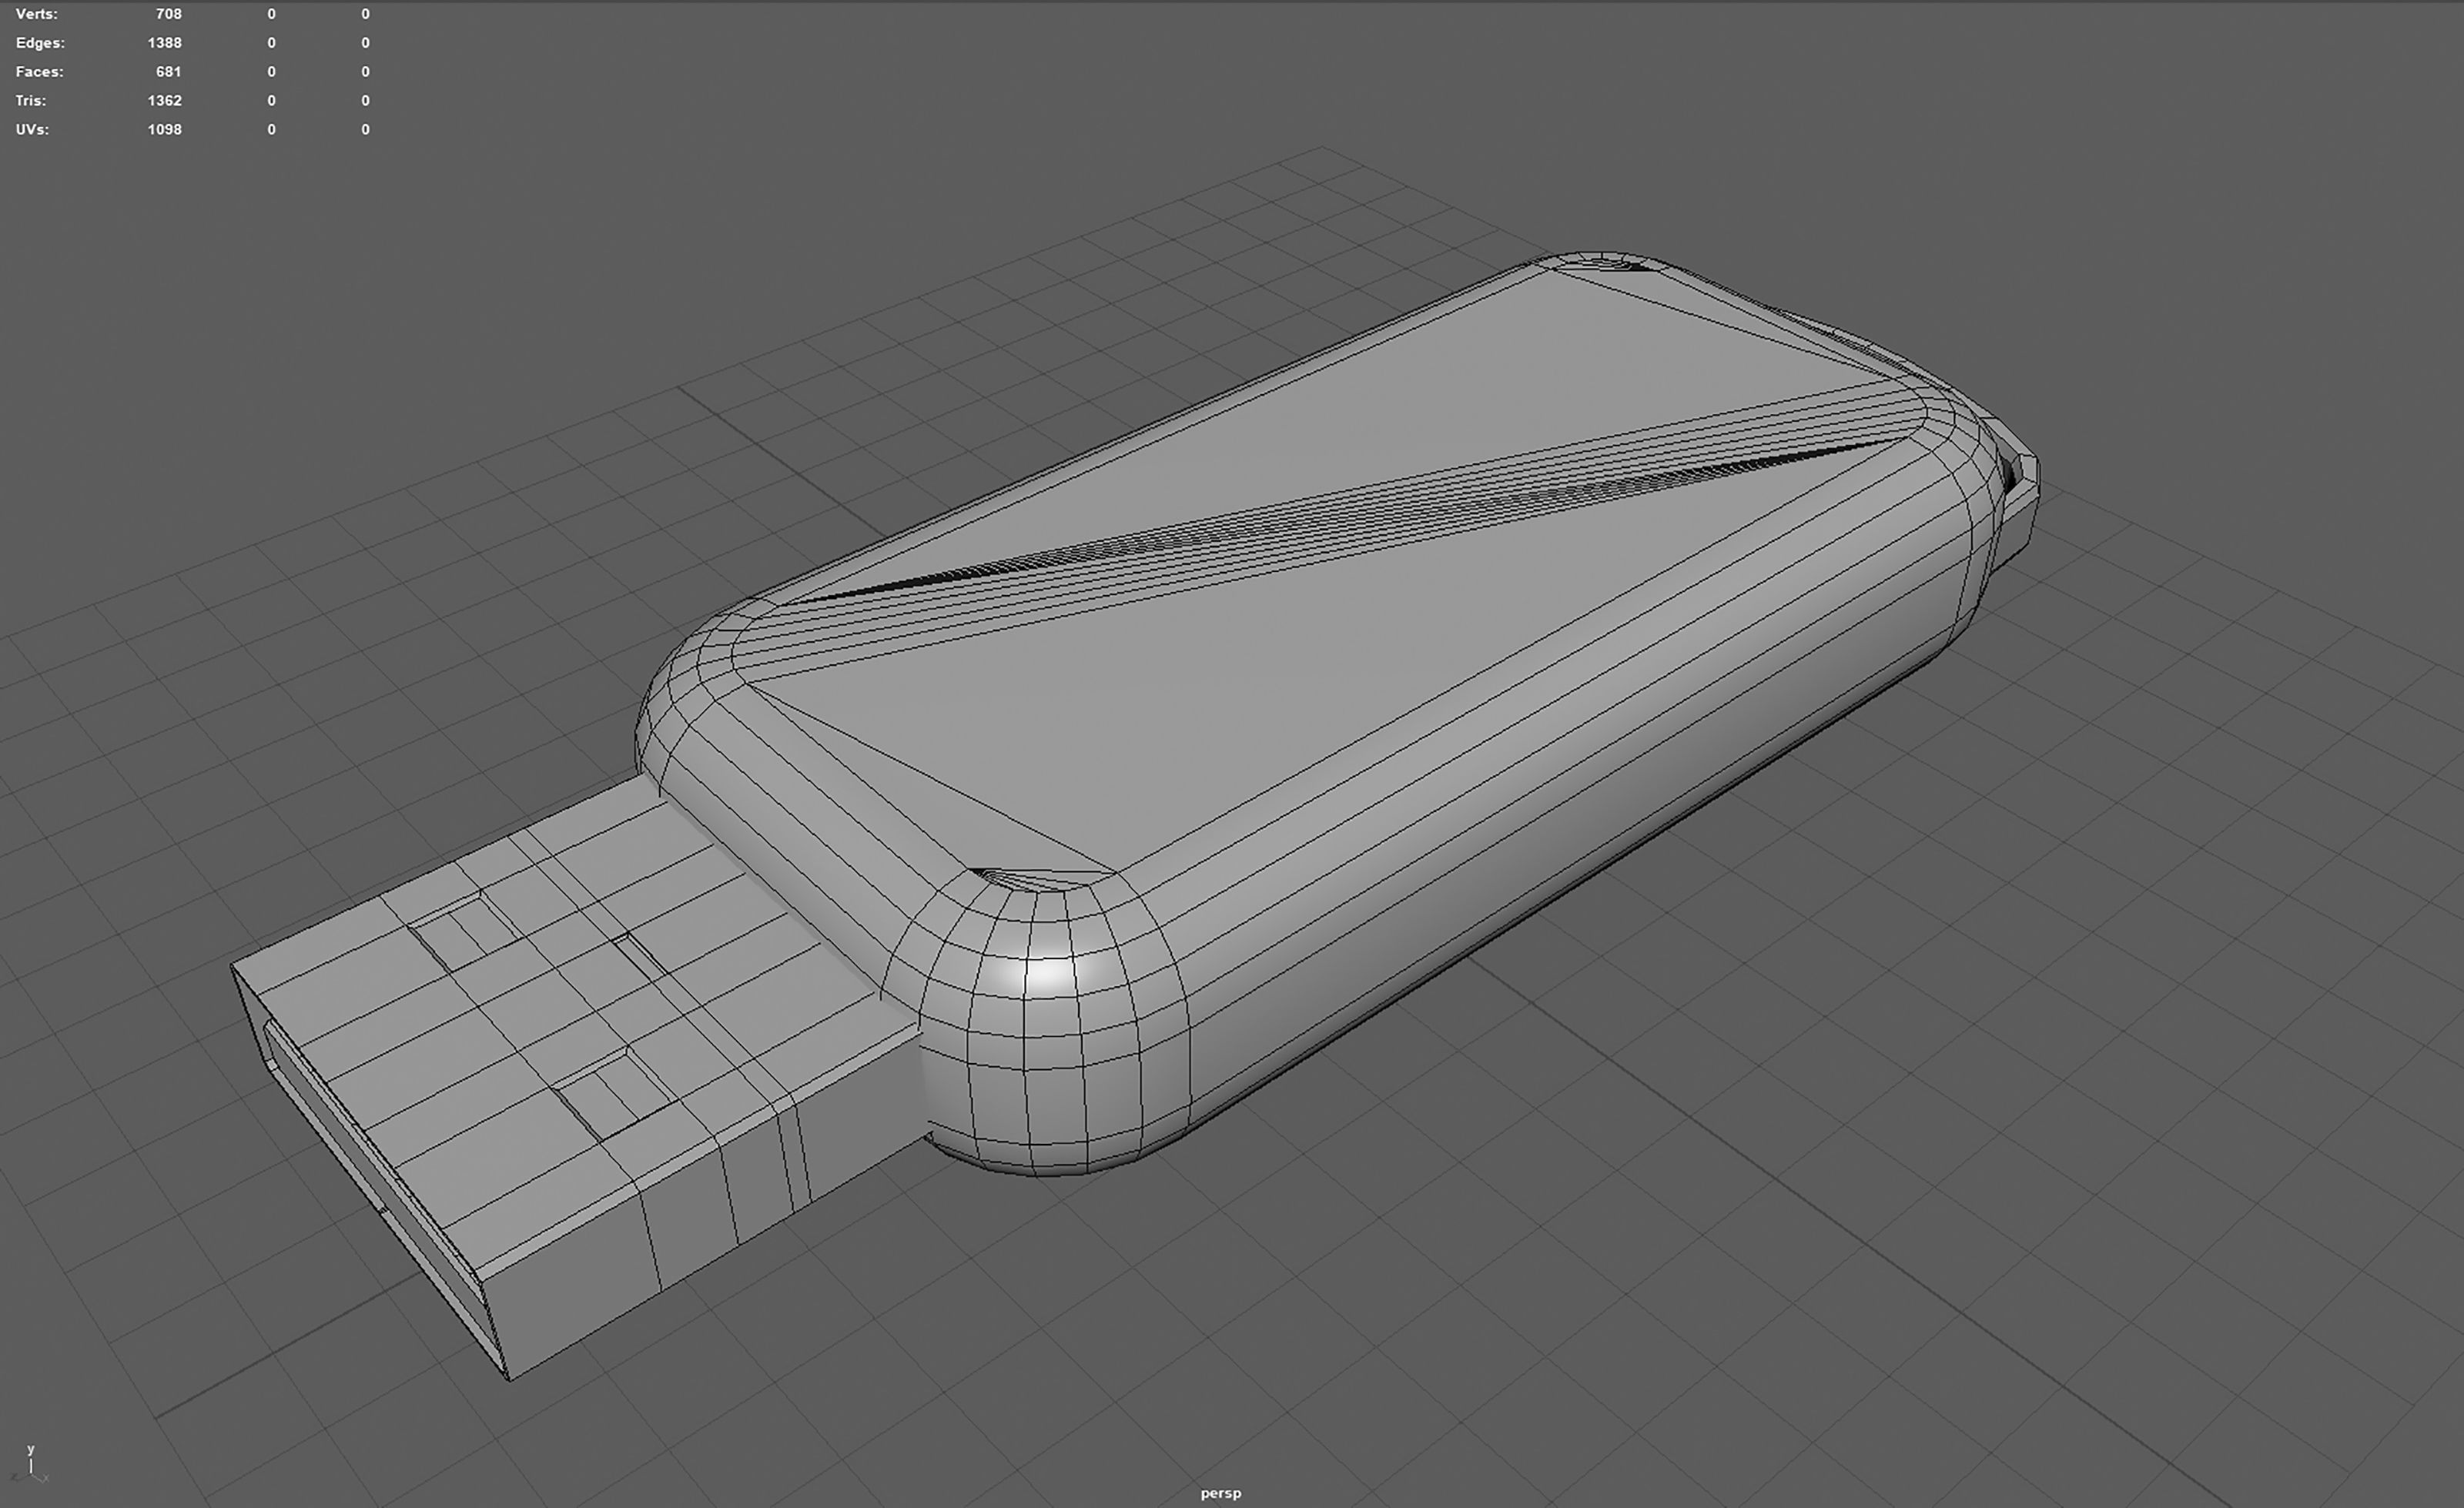
Task: Click the Edges count label
Action: click(40, 43)
